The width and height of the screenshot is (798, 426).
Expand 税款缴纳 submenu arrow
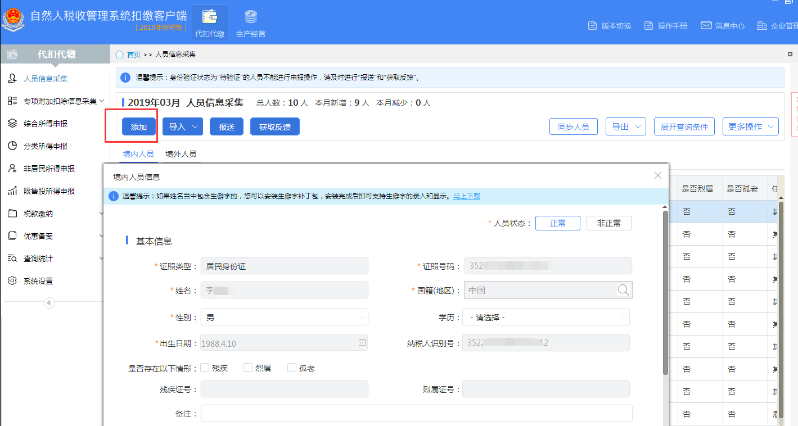(x=102, y=213)
